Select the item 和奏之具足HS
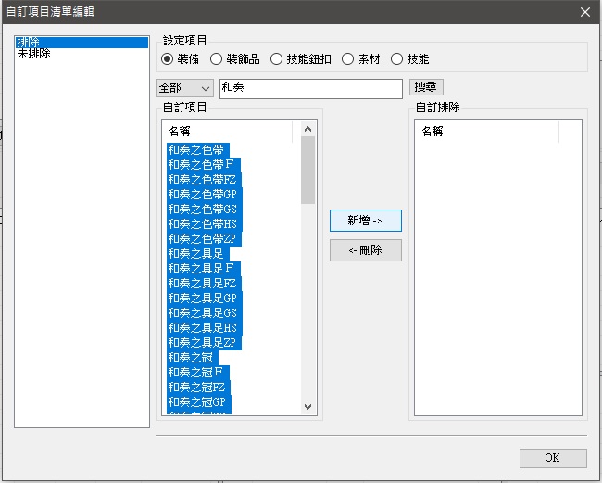 pyautogui.click(x=205, y=328)
